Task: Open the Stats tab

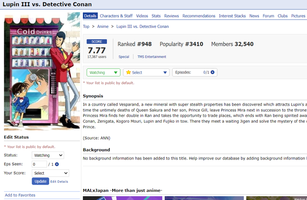Action: click(x=156, y=16)
